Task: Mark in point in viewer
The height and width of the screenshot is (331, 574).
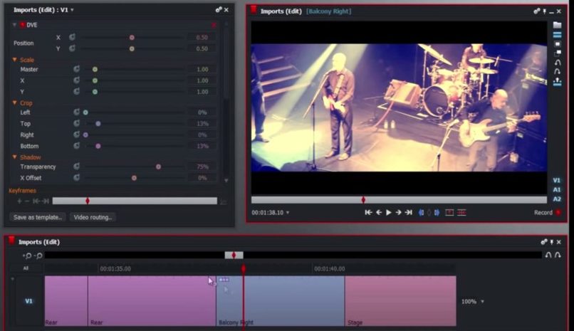Action: [x=421, y=213]
